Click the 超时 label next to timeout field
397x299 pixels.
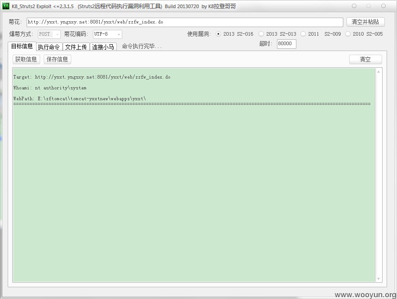(x=266, y=43)
